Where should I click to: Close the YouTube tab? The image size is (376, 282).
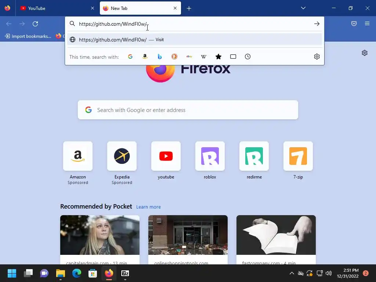pos(93,8)
